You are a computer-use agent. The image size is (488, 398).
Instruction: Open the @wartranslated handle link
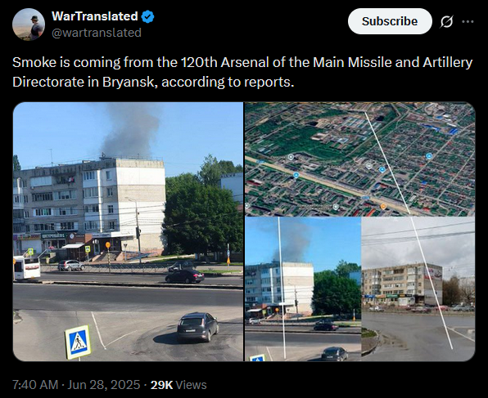pyautogui.click(x=97, y=33)
